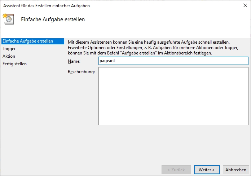Jump to the 'Fertig stellen' step

coord(15,64)
